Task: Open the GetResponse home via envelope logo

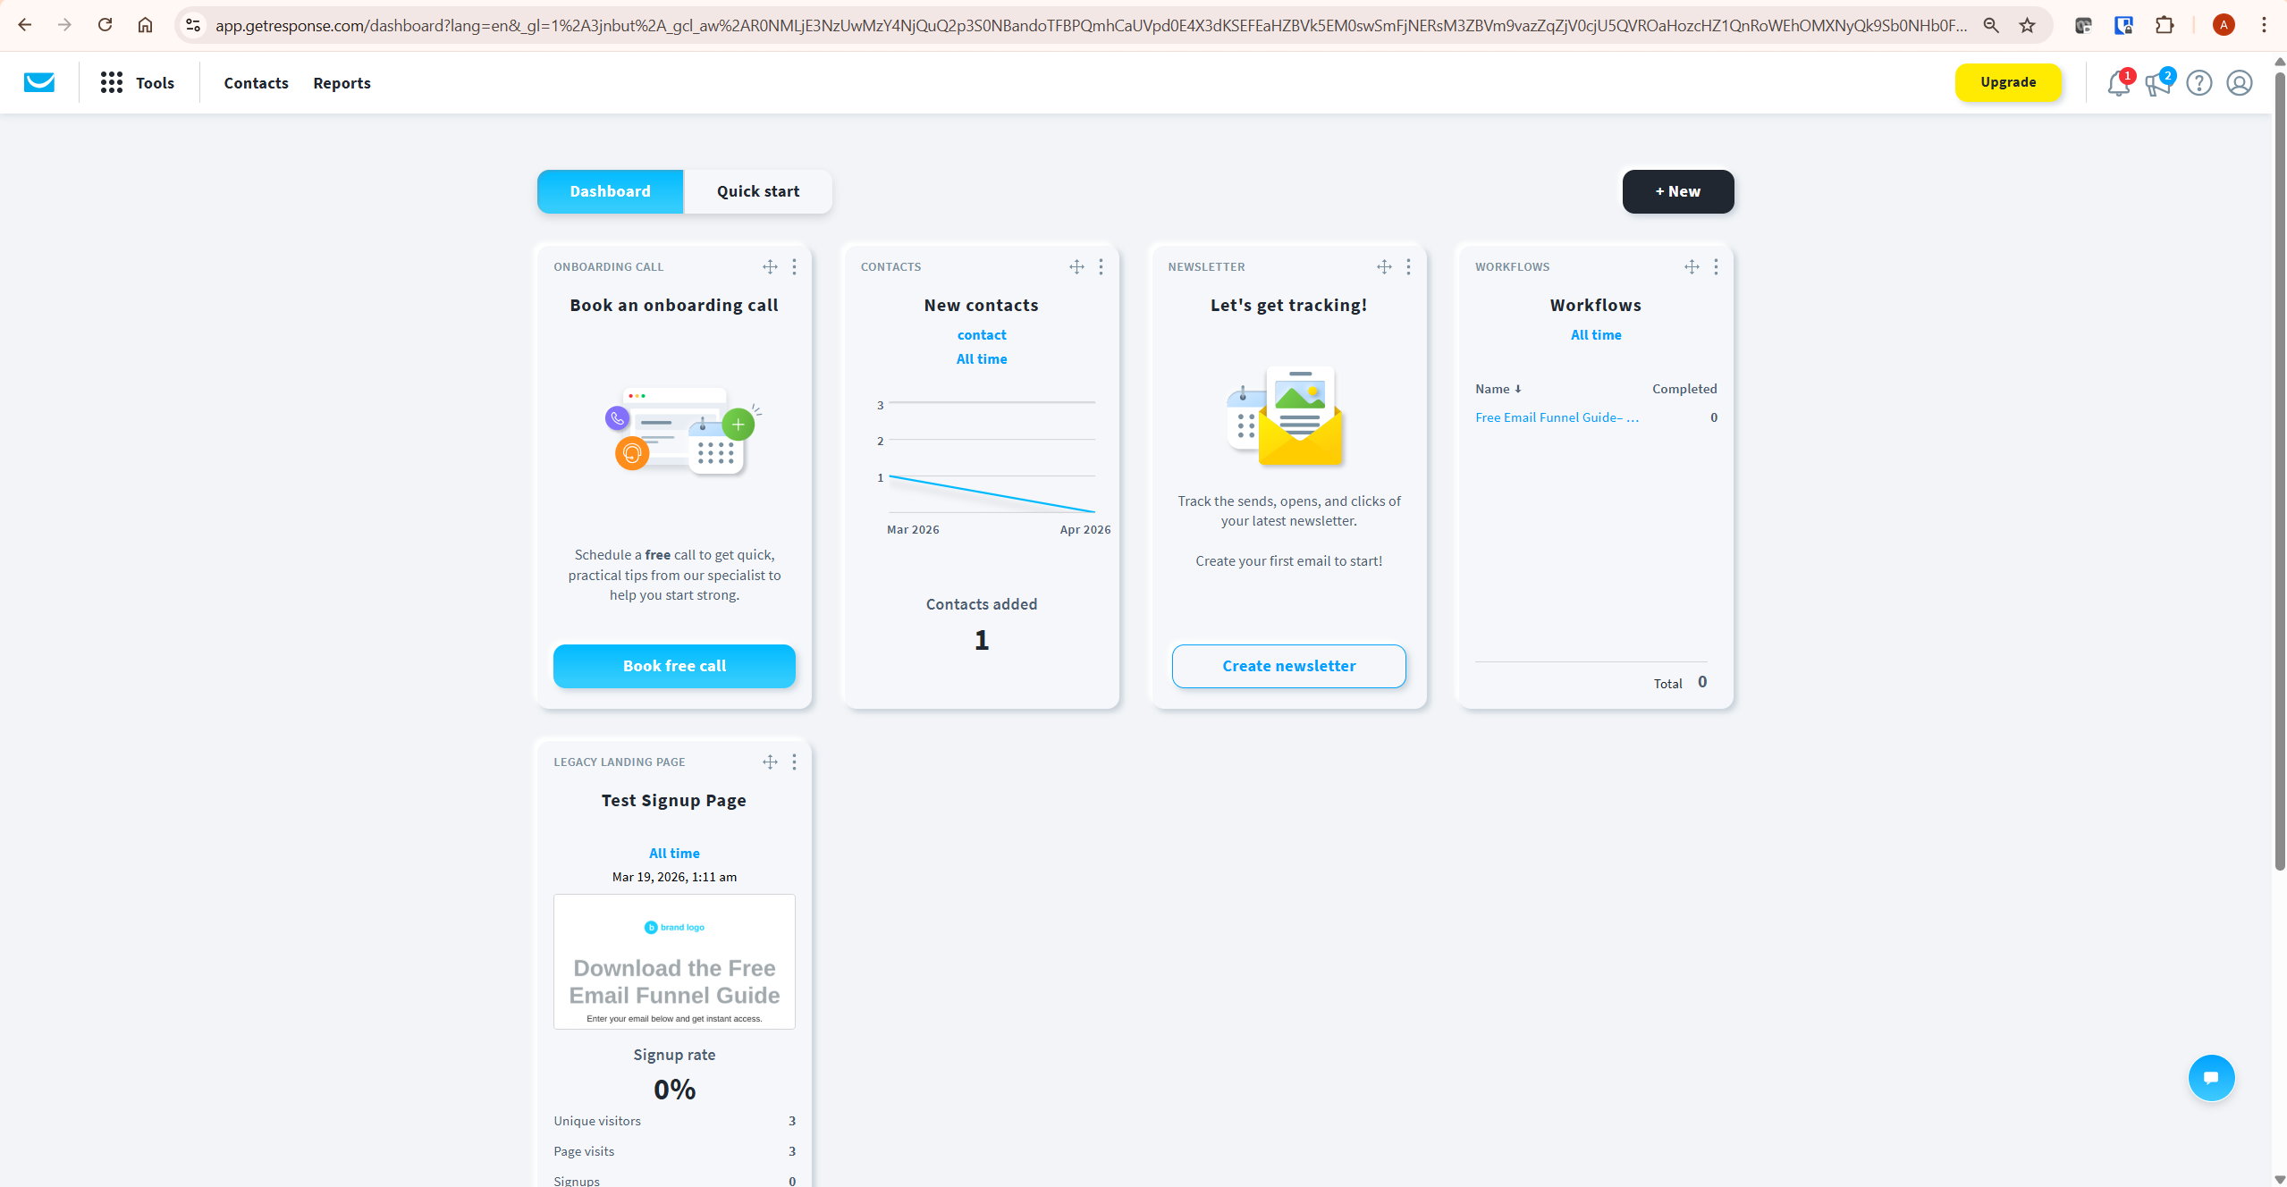Action: 39,82
